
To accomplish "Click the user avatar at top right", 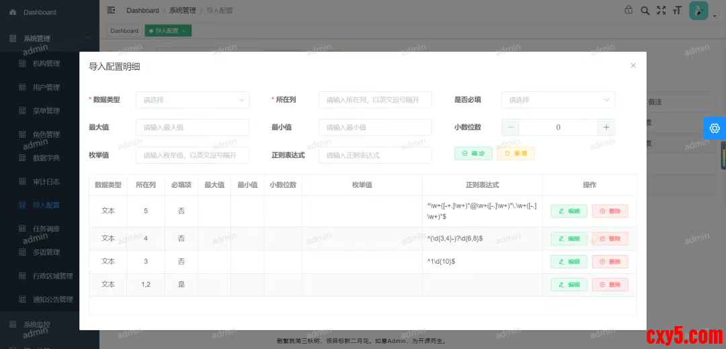I will click(x=698, y=10).
